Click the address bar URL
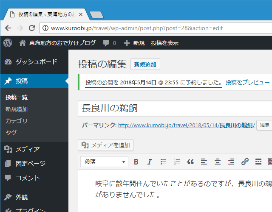272x212 pixels. click(137, 28)
